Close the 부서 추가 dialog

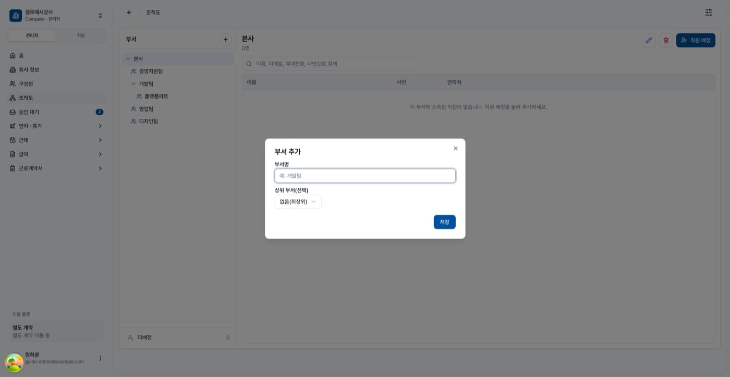coord(456,149)
